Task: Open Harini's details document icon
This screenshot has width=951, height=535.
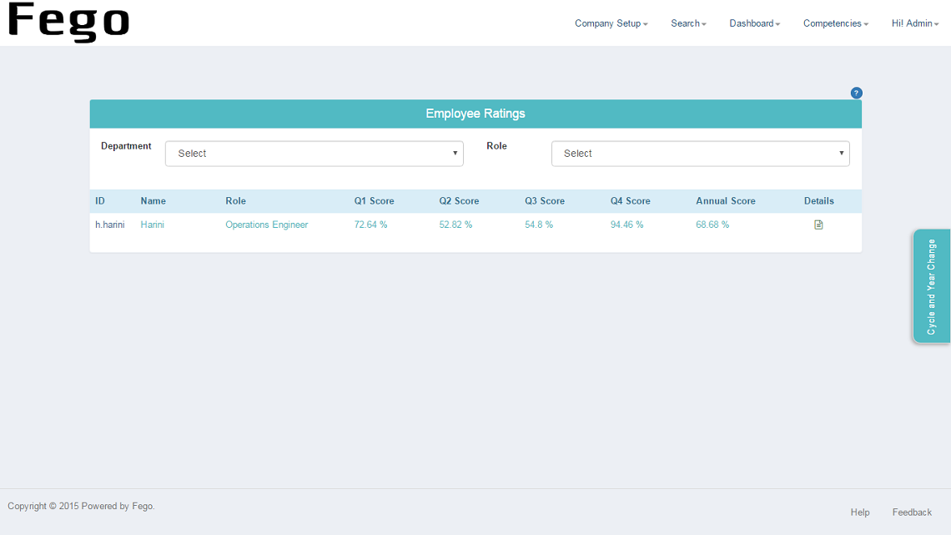Action: coord(818,225)
